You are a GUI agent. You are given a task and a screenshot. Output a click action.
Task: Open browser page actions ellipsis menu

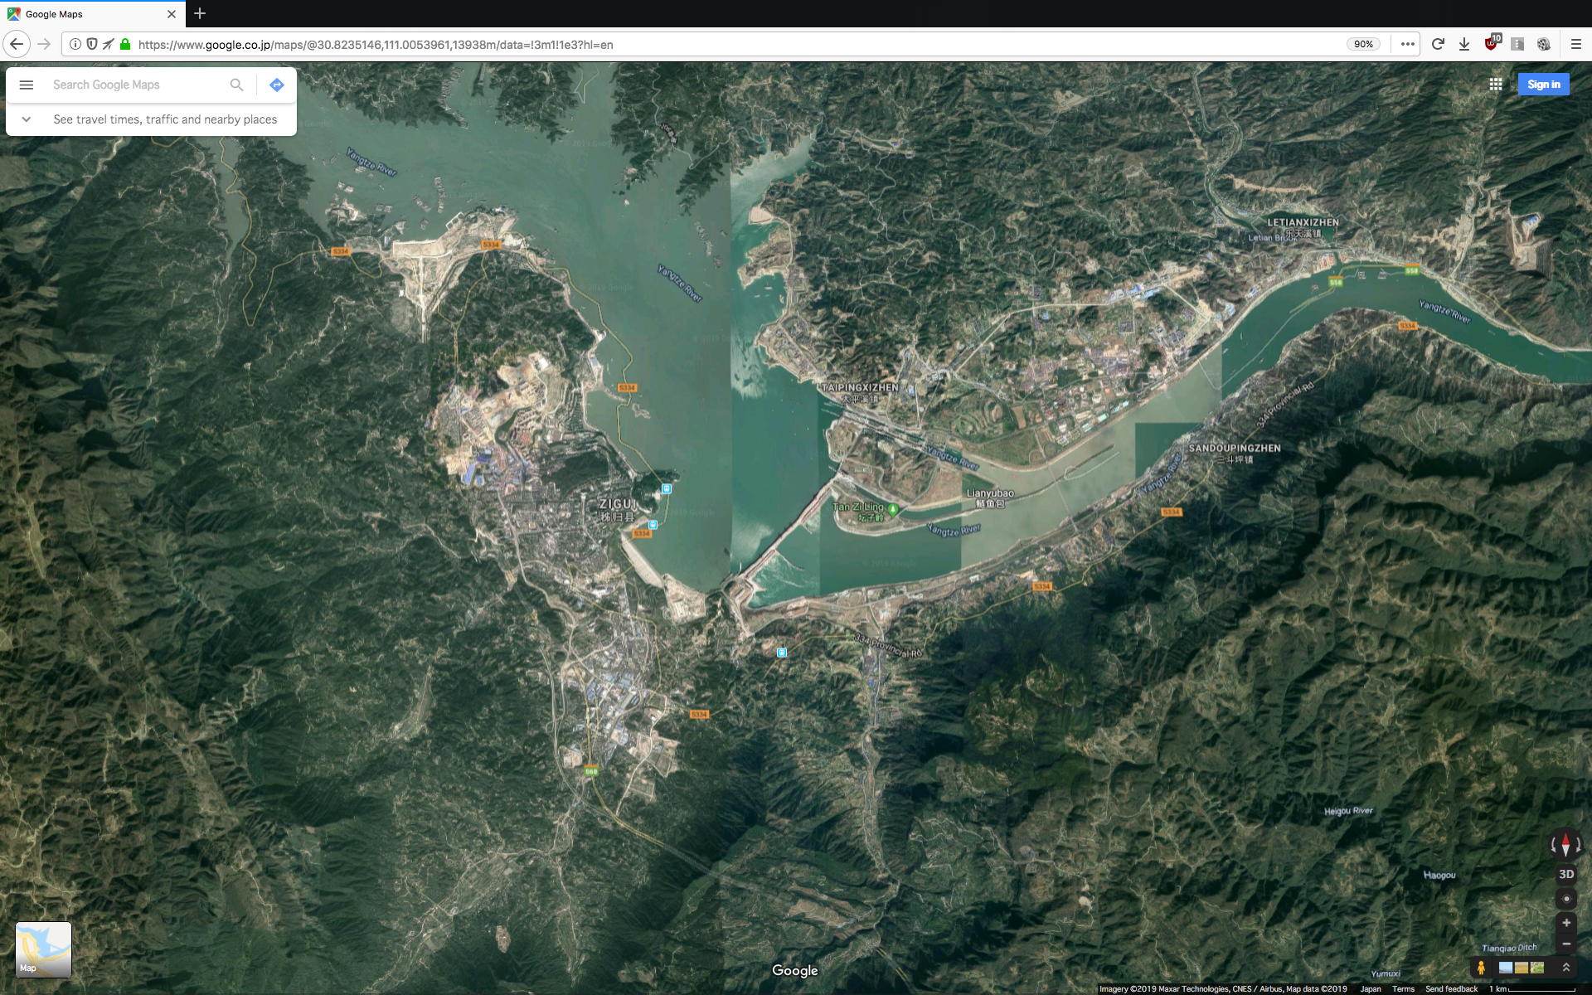(x=1407, y=44)
